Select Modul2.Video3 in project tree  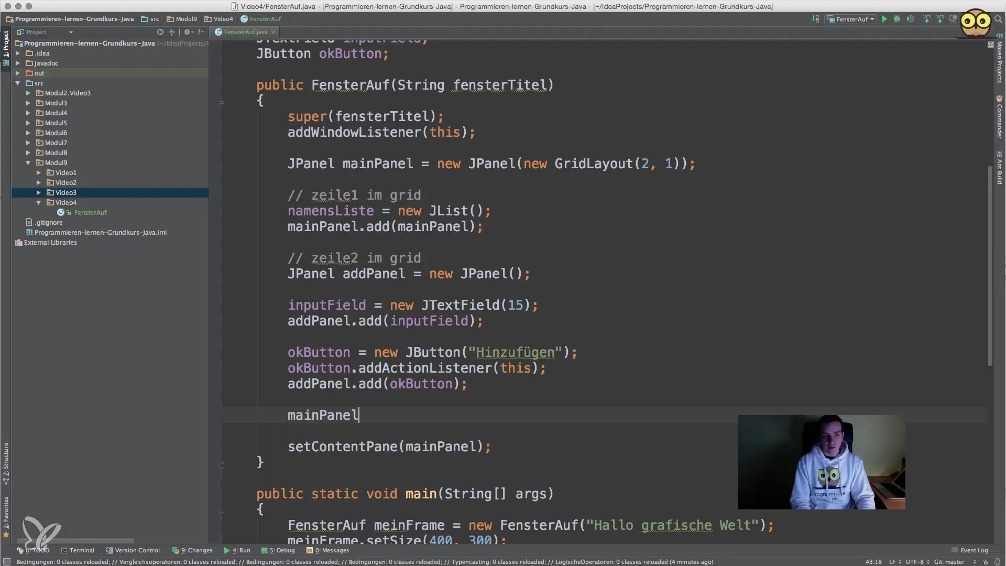point(68,93)
